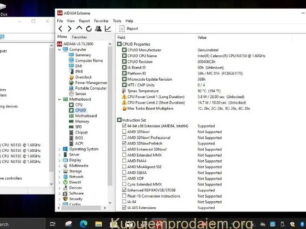Image resolution: width=306 pixels, height=229 pixels.
Task: Click the Back navigation arrow in toolbar
Action: (x=60, y=29)
